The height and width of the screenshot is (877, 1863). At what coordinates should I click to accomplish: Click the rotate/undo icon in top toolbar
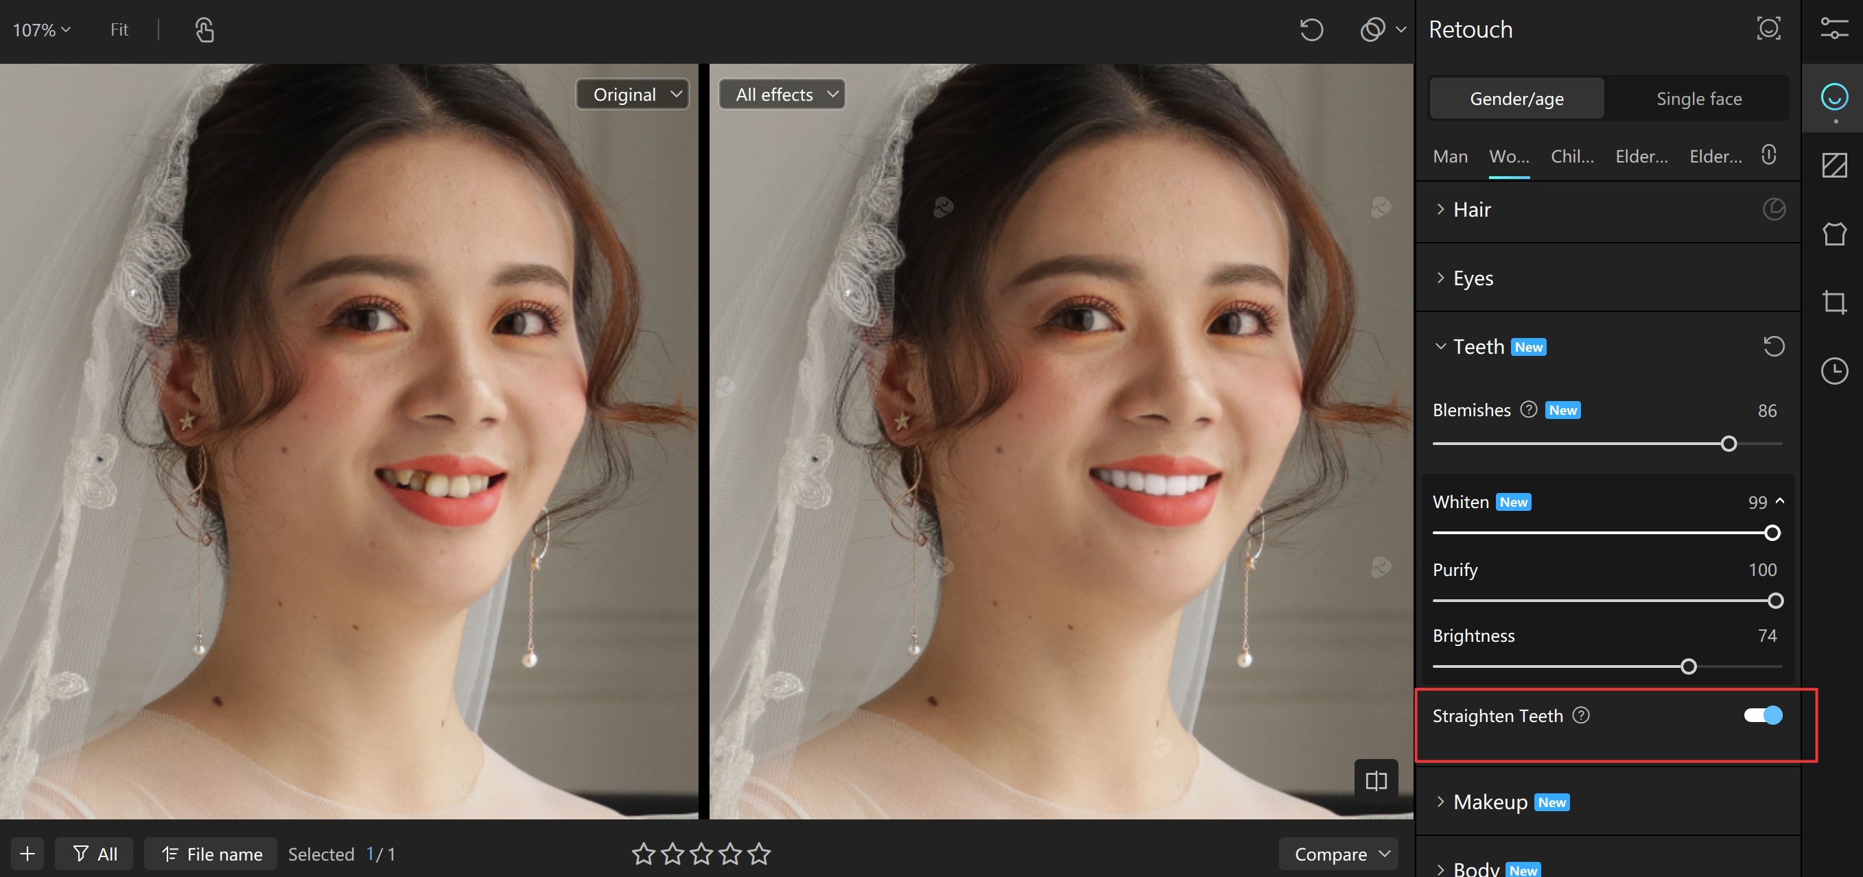tap(1311, 29)
